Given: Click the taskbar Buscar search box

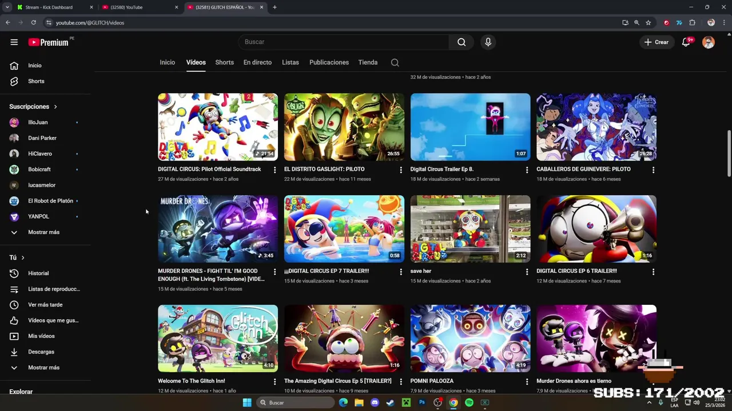Looking at the screenshot, I should point(295,402).
